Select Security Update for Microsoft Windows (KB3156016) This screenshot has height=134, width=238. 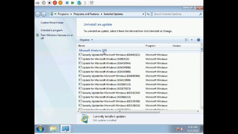pos(111,106)
